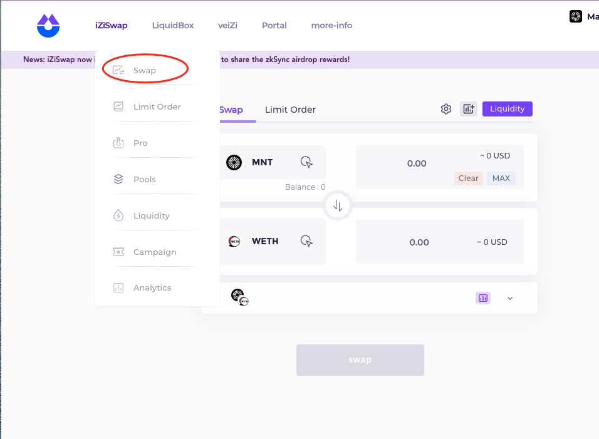Click the Limit Order menu icon
The image size is (599, 439).
(118, 106)
